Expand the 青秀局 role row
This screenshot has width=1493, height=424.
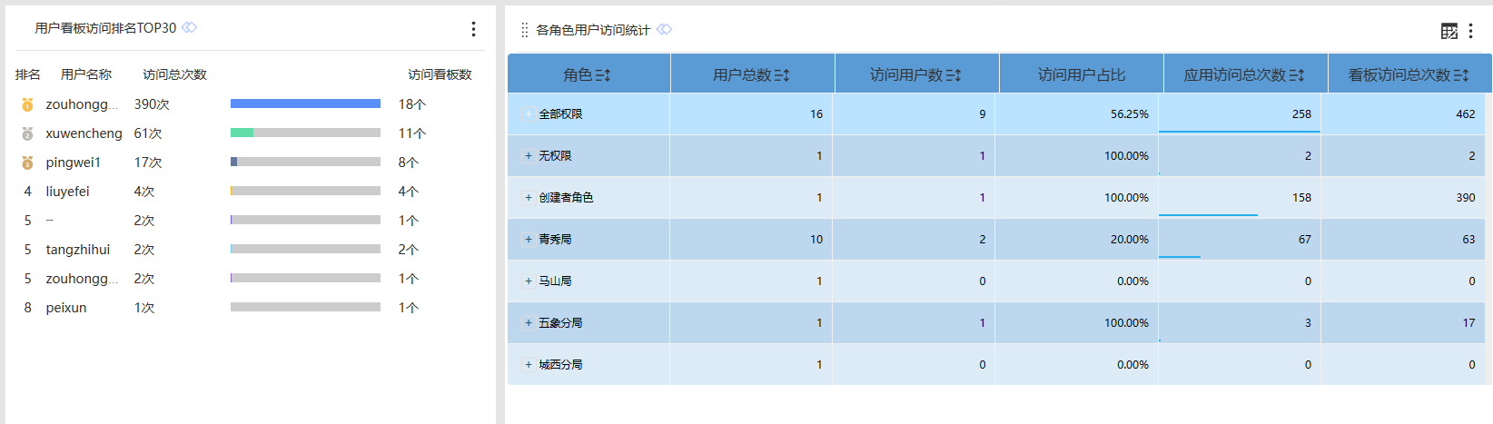click(528, 240)
